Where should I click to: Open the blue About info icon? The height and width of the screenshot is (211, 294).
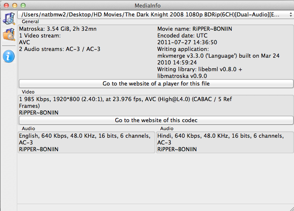click(9, 56)
